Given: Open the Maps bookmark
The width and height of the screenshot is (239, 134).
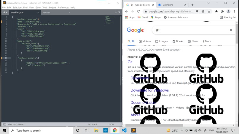Looking at the screenshot, I should [x=156, y=17].
